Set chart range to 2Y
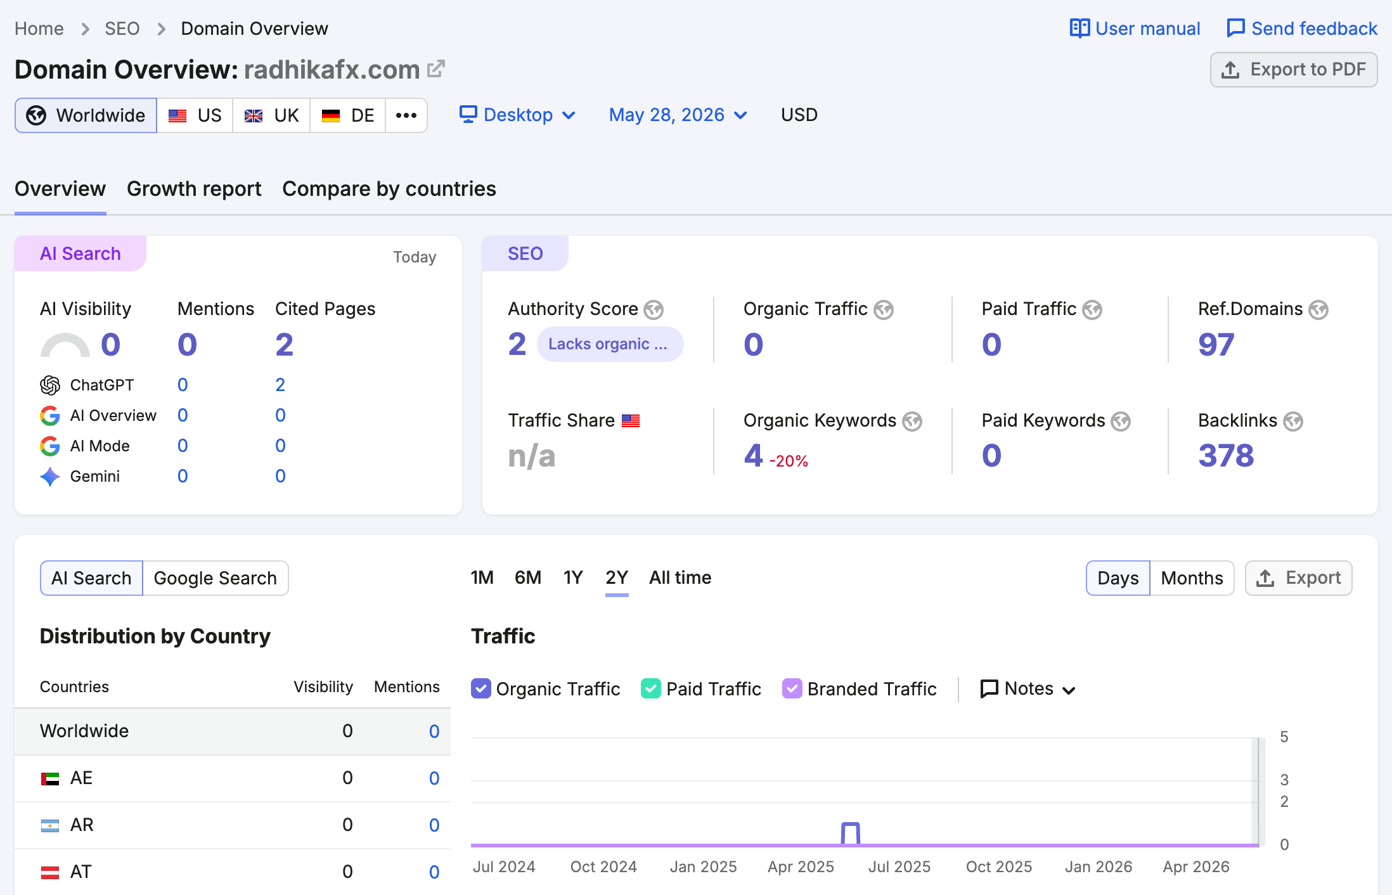 617,577
